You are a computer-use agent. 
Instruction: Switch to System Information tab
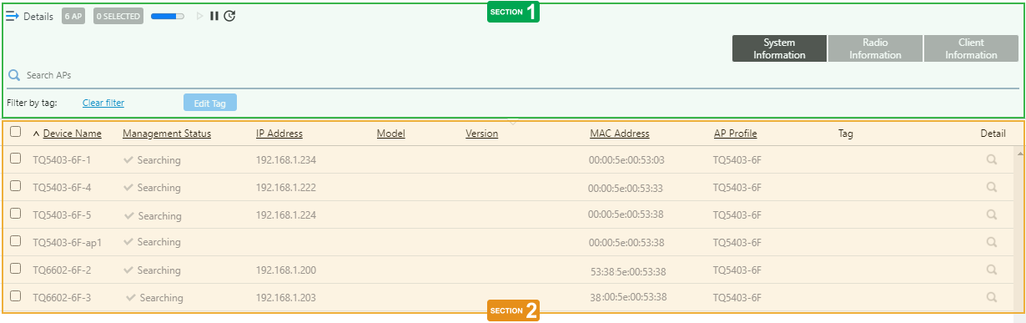779,48
